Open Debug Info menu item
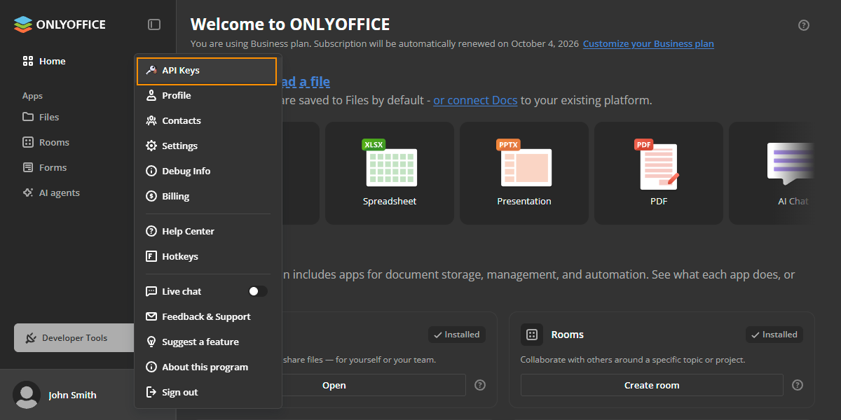The height and width of the screenshot is (420, 841). tap(207, 171)
